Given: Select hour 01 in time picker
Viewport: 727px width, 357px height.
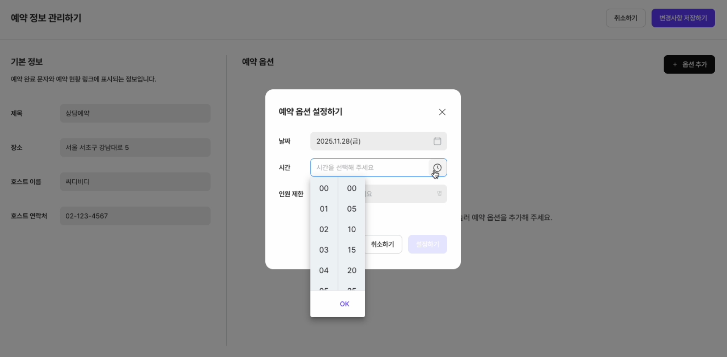Looking at the screenshot, I should click(324, 209).
